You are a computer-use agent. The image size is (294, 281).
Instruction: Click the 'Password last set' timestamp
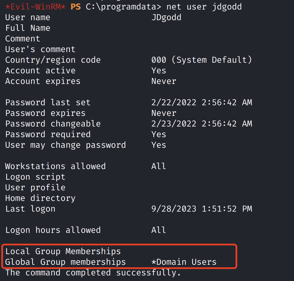pos(202,102)
